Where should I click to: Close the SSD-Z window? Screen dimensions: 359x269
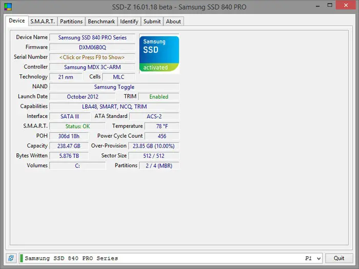click(x=346, y=6)
